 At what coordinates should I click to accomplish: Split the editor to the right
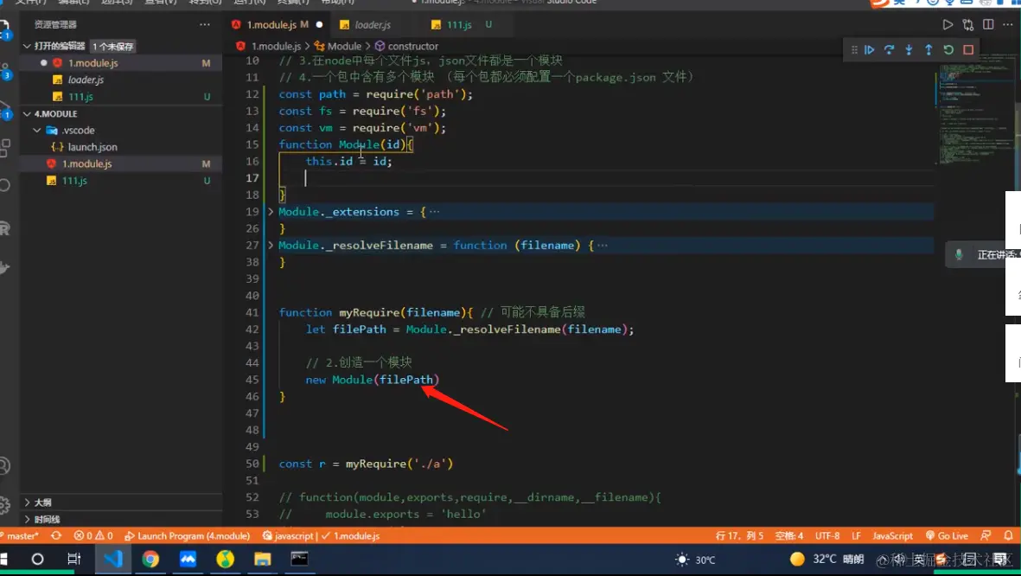[988, 25]
